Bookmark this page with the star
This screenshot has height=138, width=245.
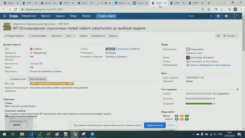[x=208, y=9]
